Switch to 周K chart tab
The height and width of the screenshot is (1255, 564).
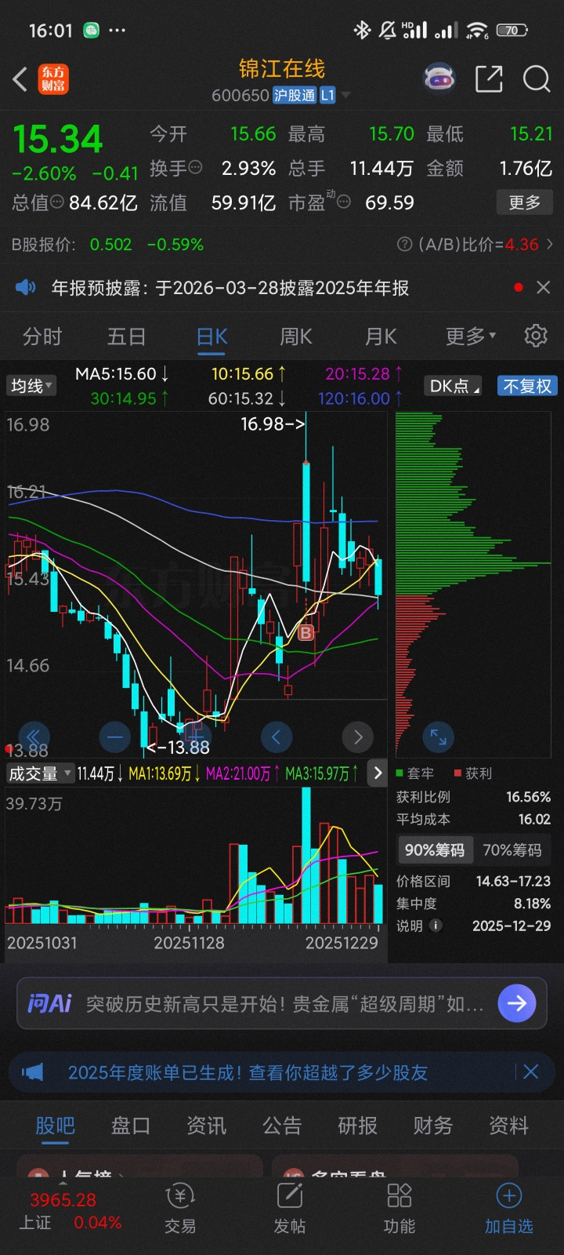pos(296,336)
